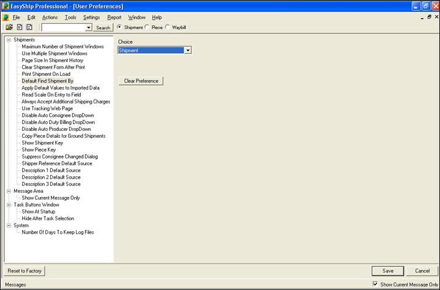Open the Report menu
This screenshot has width=440, height=290.
pos(114,17)
